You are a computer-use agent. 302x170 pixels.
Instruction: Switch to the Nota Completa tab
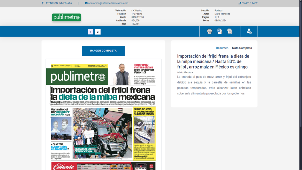point(242,48)
